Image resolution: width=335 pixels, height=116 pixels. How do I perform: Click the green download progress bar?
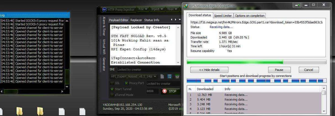pos(257,62)
